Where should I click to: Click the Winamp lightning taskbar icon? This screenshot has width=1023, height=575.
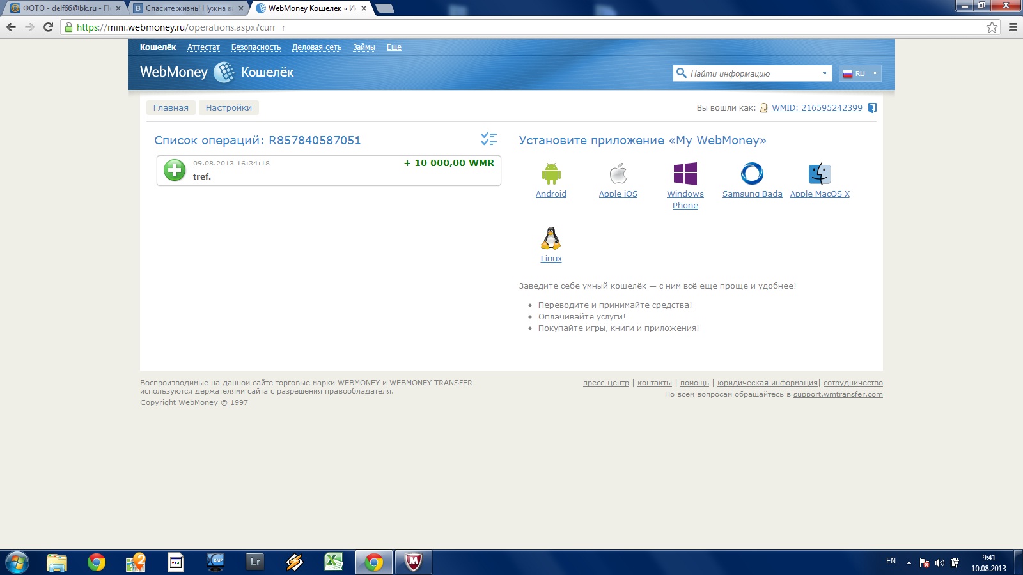[x=295, y=562]
